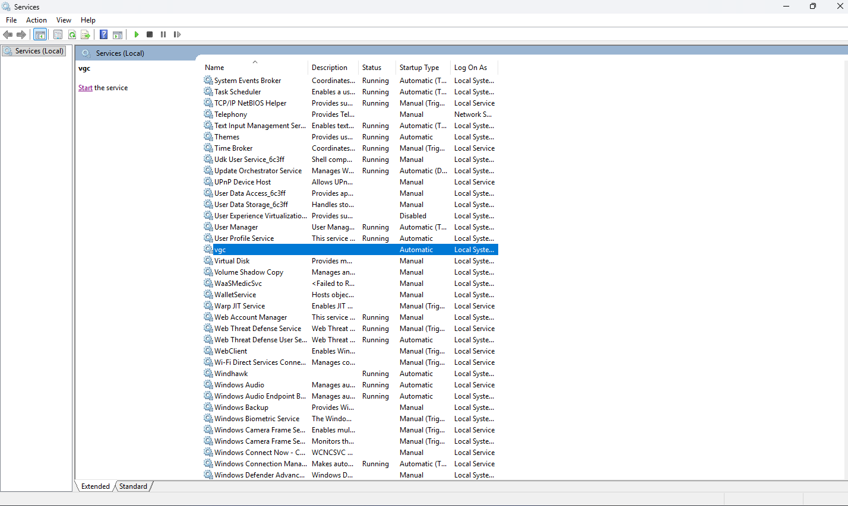Select the Warp JIT Service row

(x=350, y=306)
